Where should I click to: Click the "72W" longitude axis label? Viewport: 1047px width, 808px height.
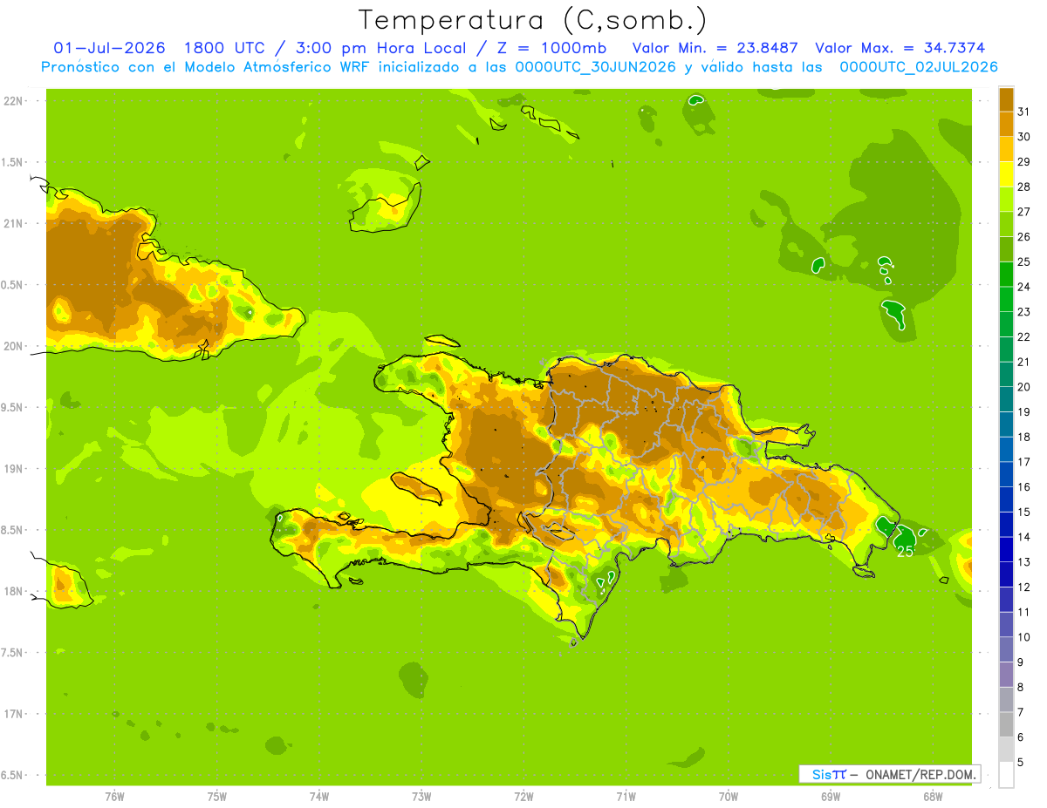[523, 797]
